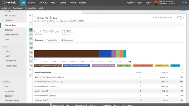
Task: Open the APM tab
Action: [x=23, y=3]
